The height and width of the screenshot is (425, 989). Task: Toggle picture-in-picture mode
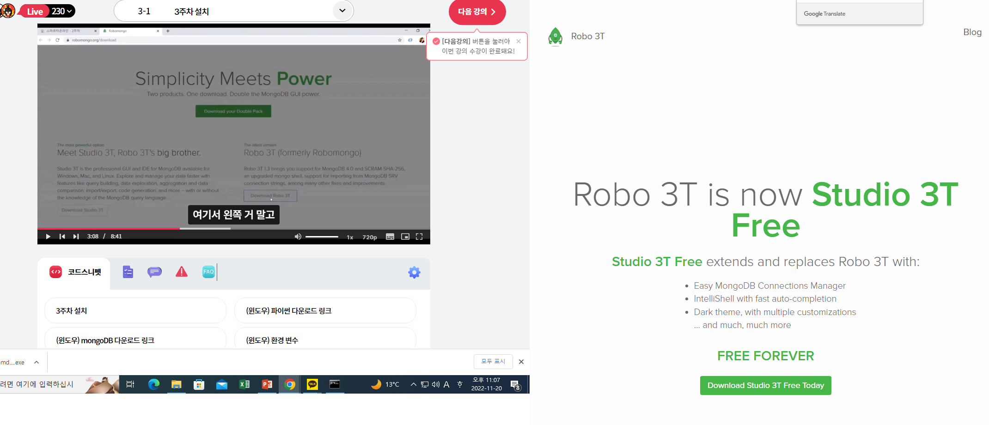pos(405,237)
